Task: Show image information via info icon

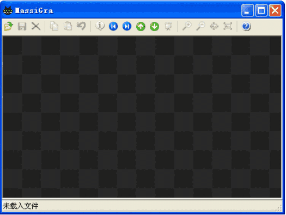Action: [100, 26]
